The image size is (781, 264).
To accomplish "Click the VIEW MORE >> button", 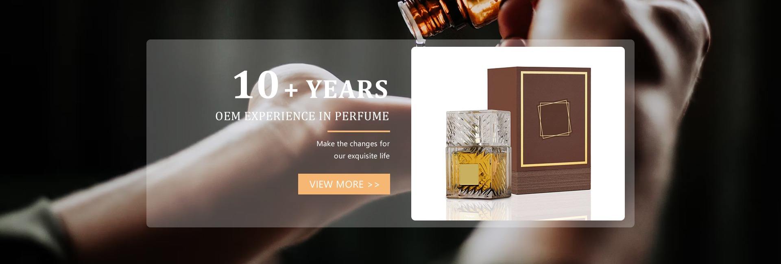I will pos(344,184).
